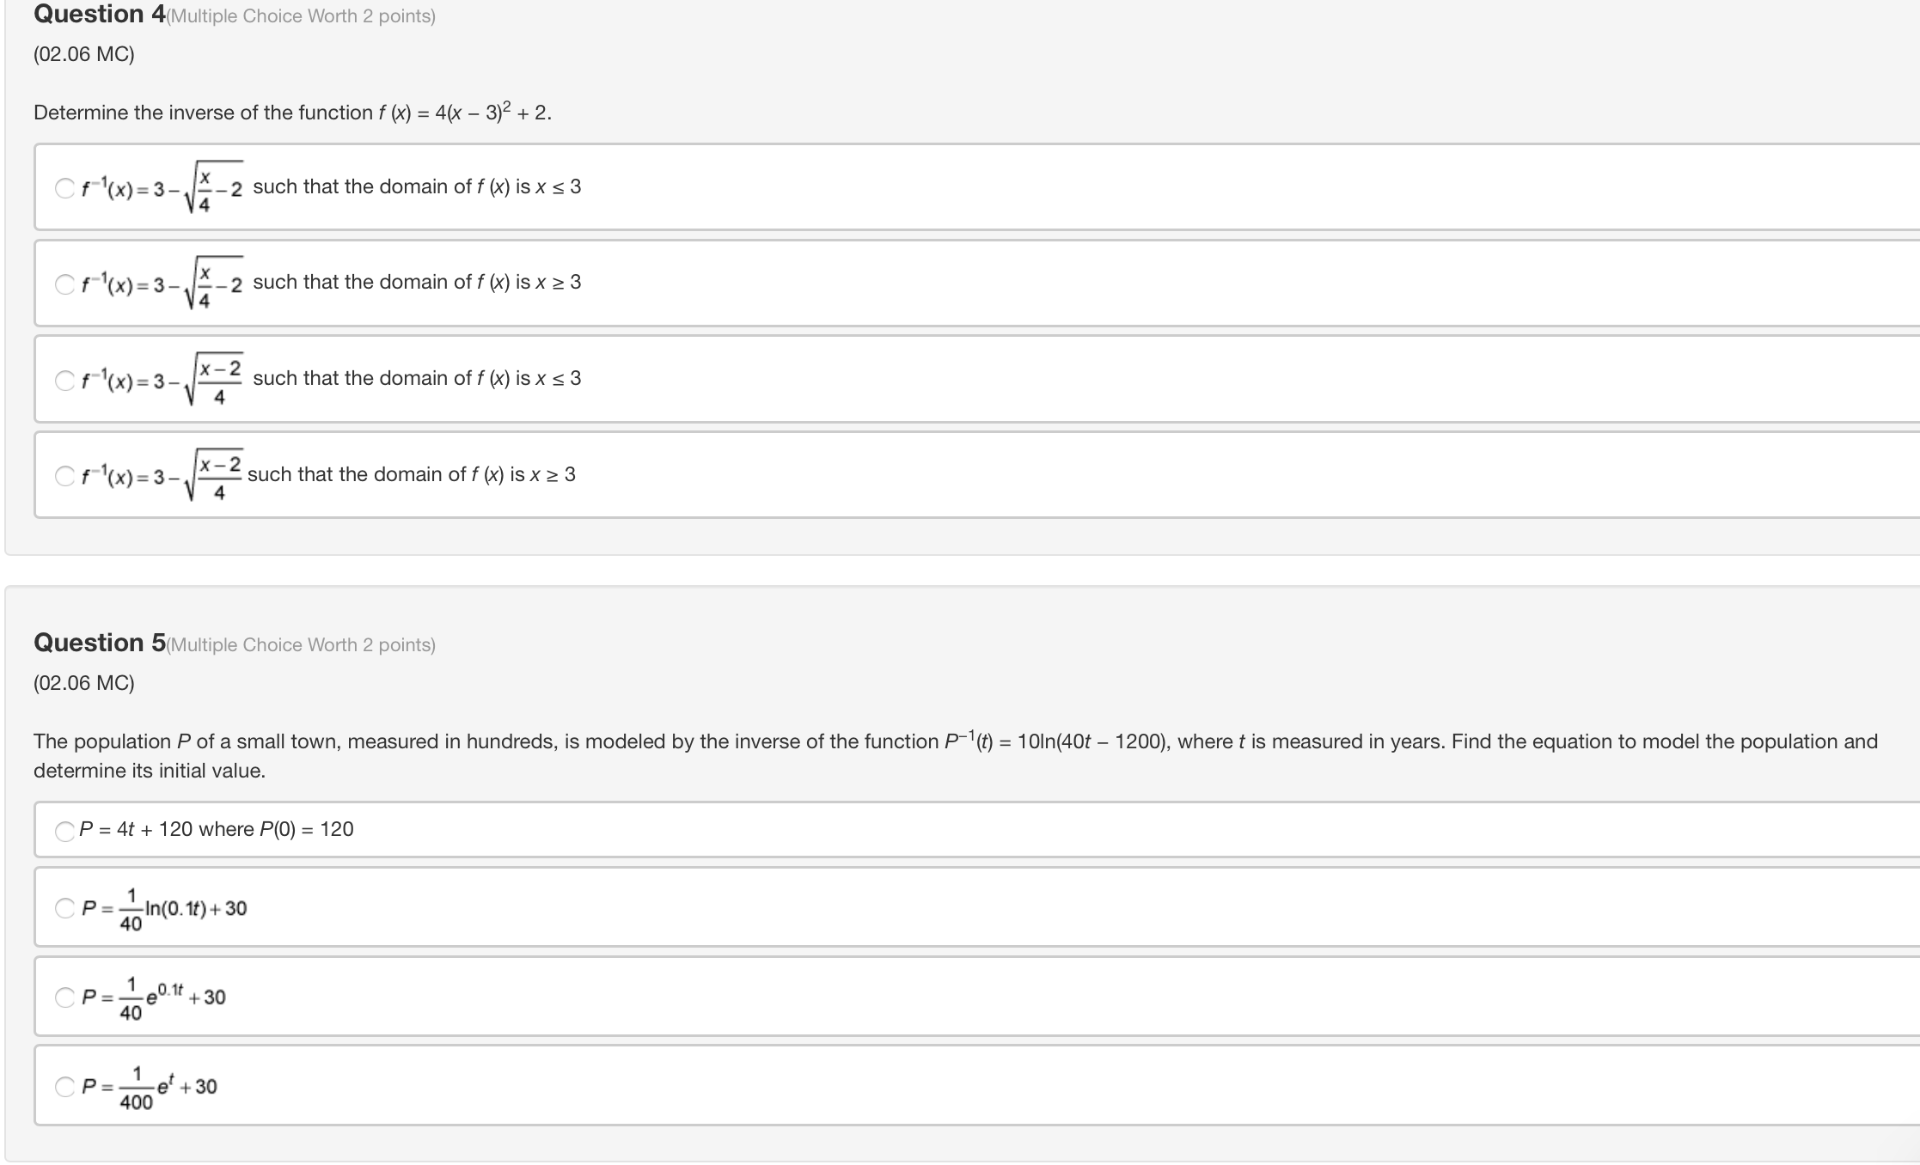Viewport: 1920px width, 1165px height.
Task: Choose radio for (x−2)/4 with x ≤ 3
Action: (x=64, y=381)
